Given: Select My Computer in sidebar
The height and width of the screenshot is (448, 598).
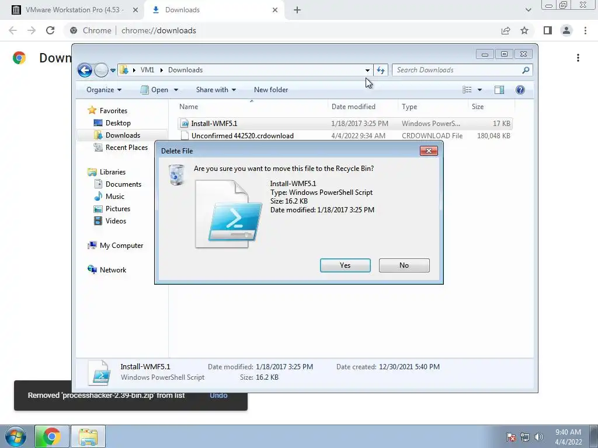Looking at the screenshot, I should coord(116,246).
